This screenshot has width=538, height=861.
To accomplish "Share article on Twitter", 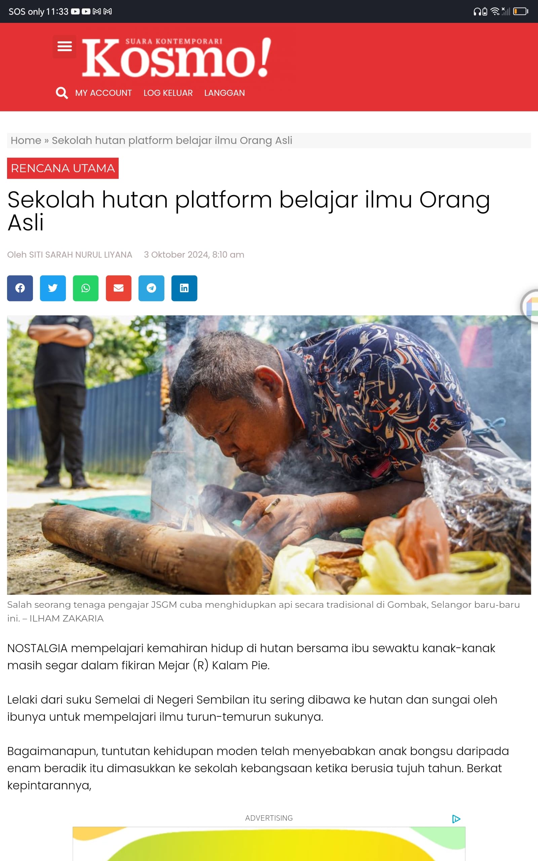I will (x=53, y=288).
